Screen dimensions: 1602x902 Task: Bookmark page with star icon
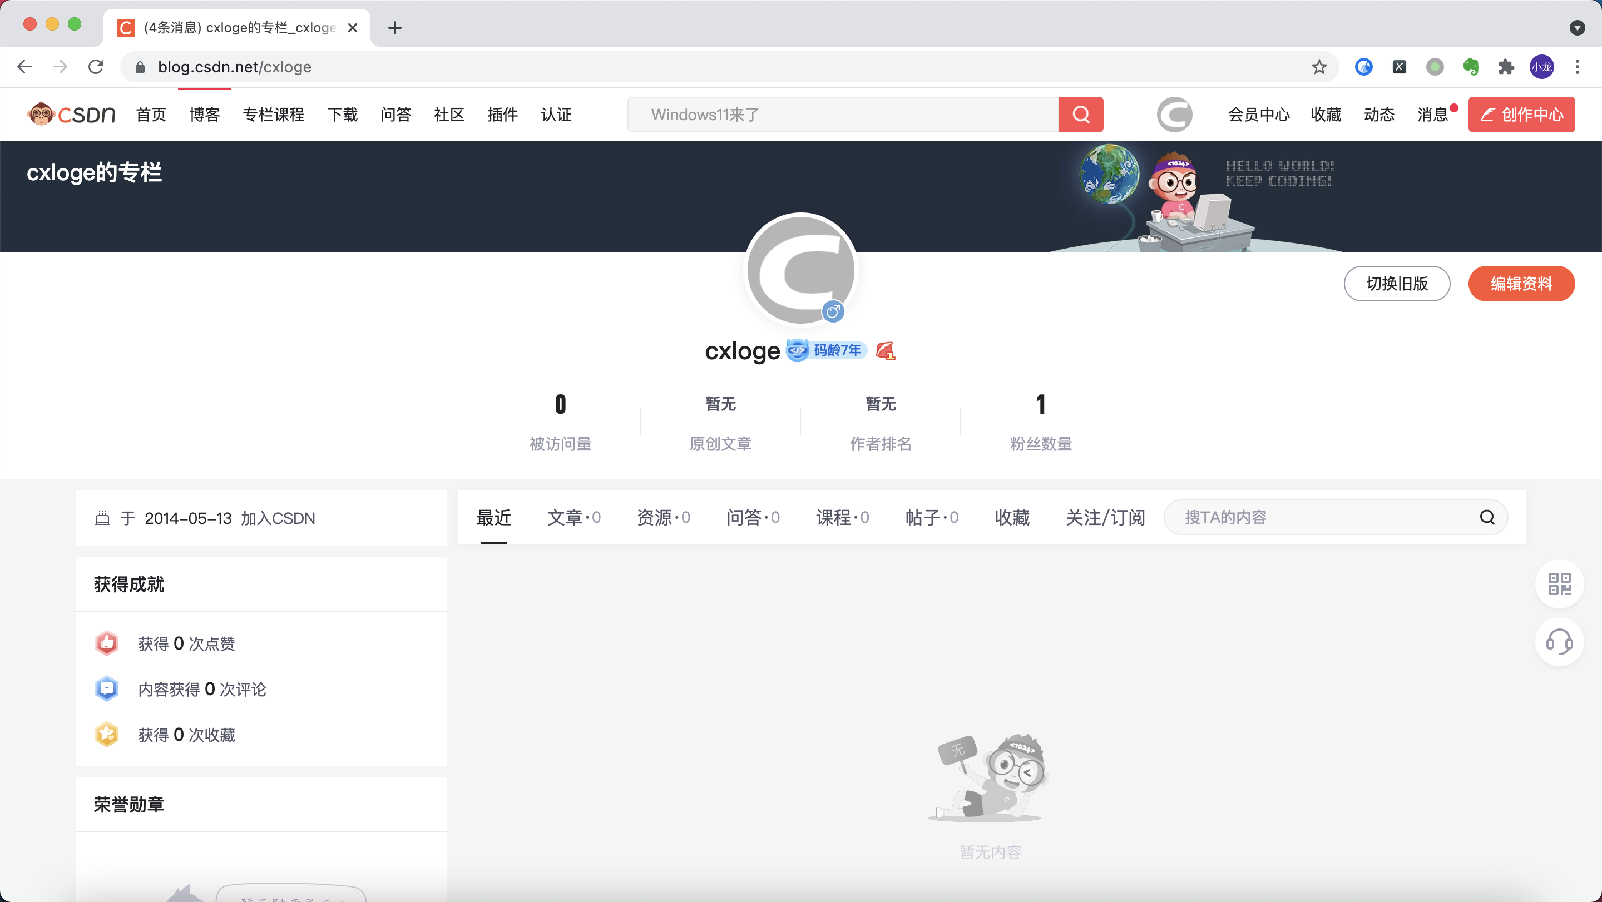(x=1319, y=67)
